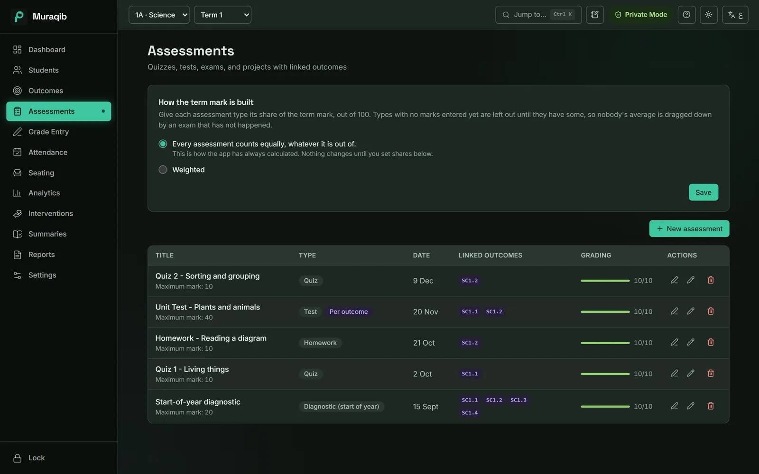Select the active Assessments sidebar item
759x474 pixels.
click(x=59, y=111)
